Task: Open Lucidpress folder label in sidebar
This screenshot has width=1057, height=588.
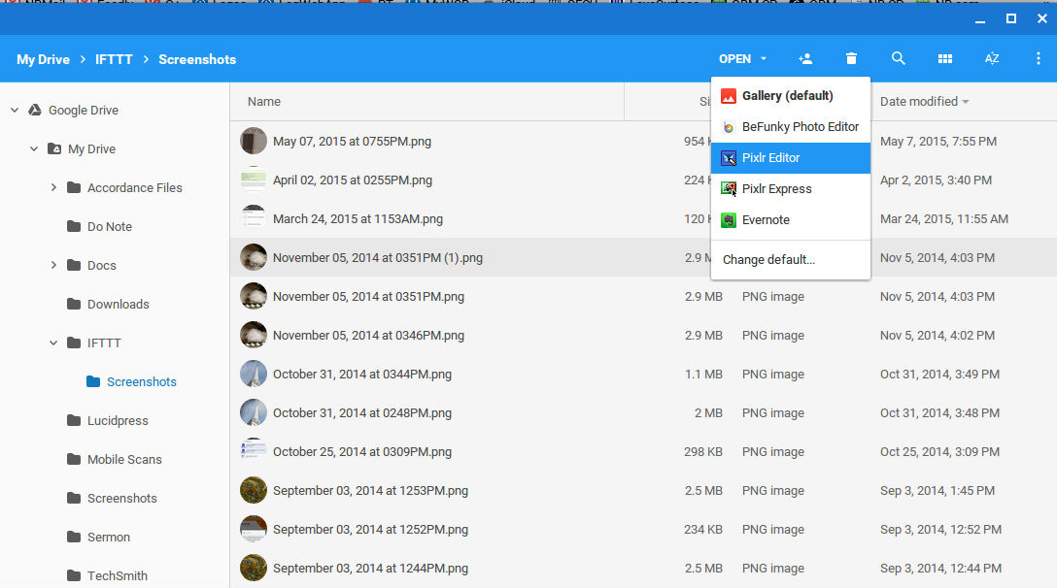Action: (x=118, y=421)
